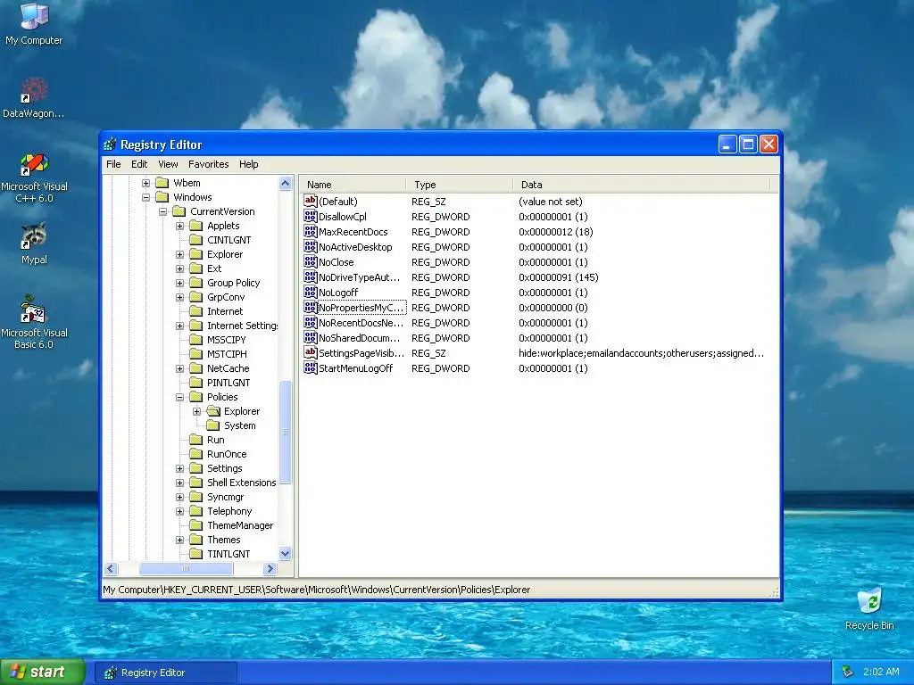Click Registry Editor taskbar button
This screenshot has height=685, width=914.
(x=165, y=673)
